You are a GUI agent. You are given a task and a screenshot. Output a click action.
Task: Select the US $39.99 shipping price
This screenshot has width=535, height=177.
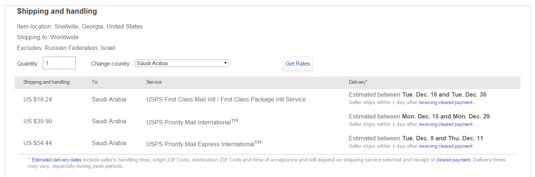click(x=38, y=121)
